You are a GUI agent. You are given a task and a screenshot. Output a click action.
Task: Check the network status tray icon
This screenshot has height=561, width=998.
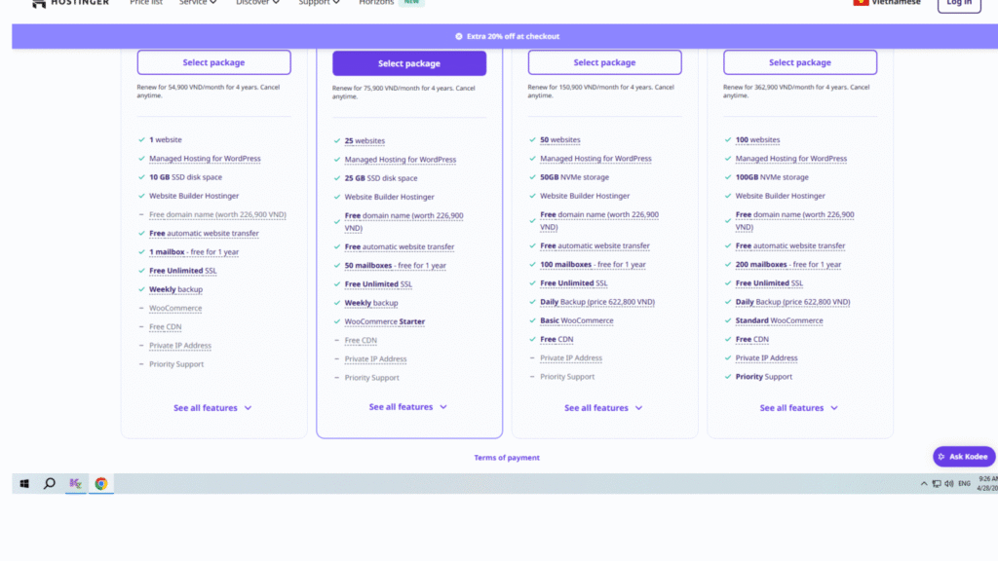point(937,484)
